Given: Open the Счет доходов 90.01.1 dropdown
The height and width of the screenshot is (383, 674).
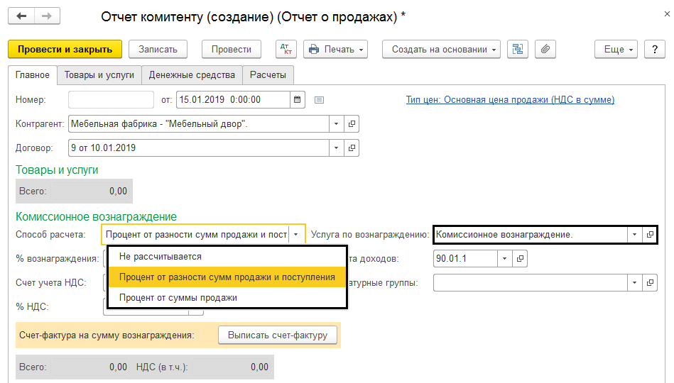Looking at the screenshot, I should tap(504, 259).
